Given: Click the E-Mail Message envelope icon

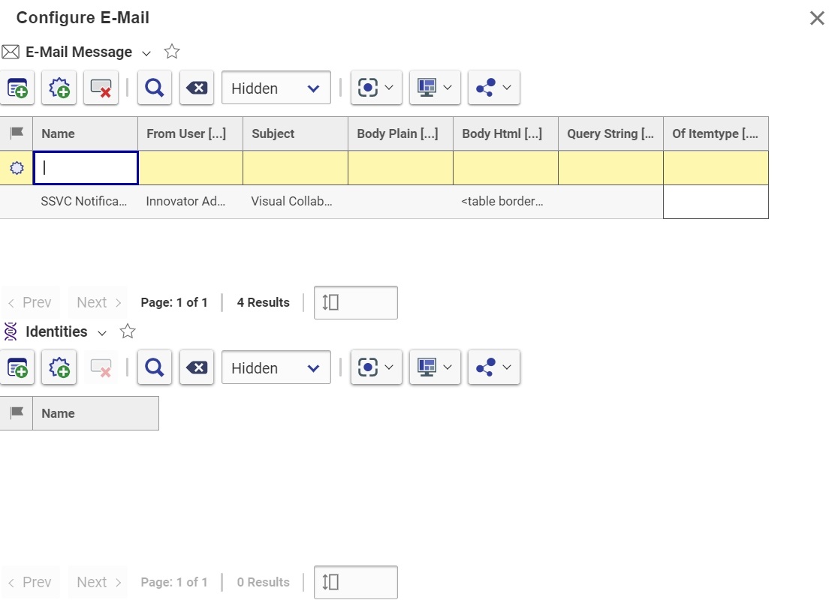Looking at the screenshot, I should pos(11,52).
